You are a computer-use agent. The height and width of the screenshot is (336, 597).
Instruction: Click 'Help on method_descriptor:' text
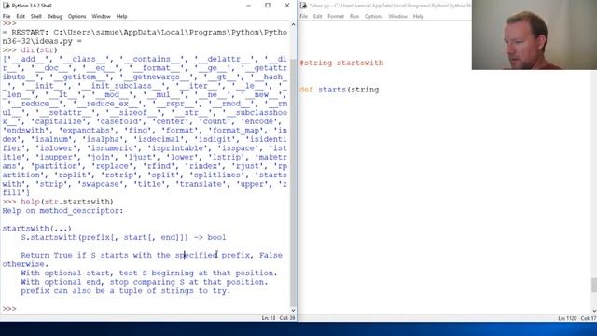[x=62, y=211]
